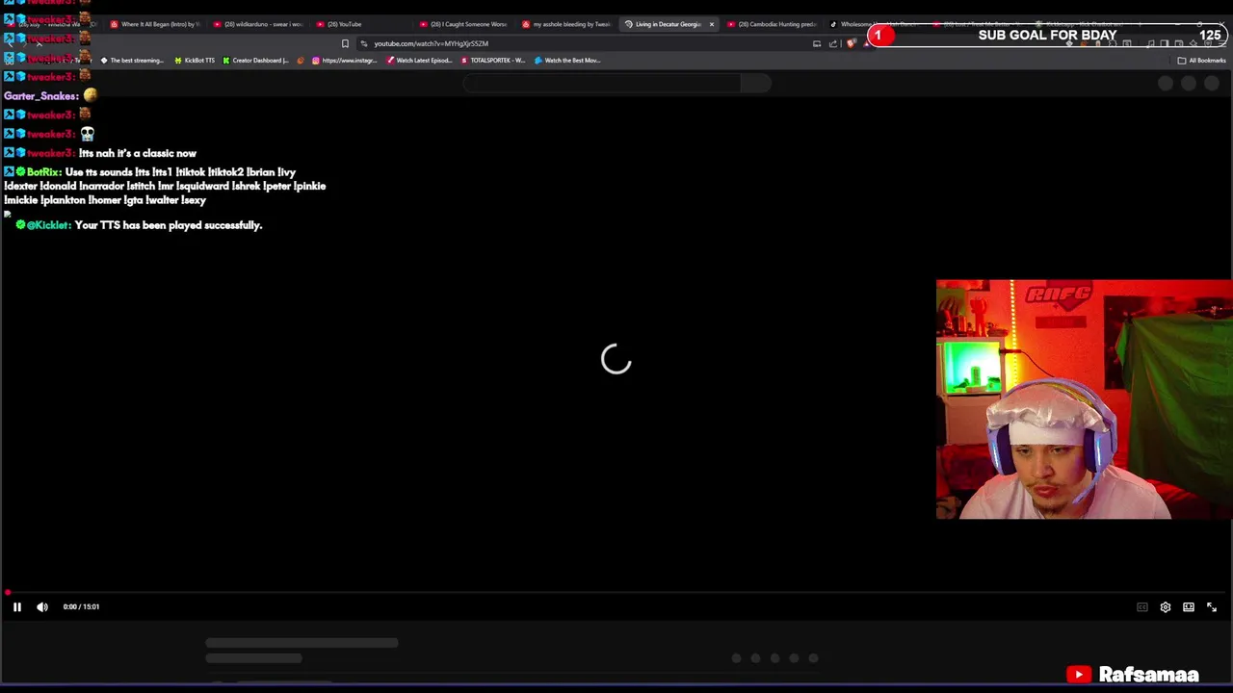Click the '0:00 / 15:01' time display

[x=81, y=607]
